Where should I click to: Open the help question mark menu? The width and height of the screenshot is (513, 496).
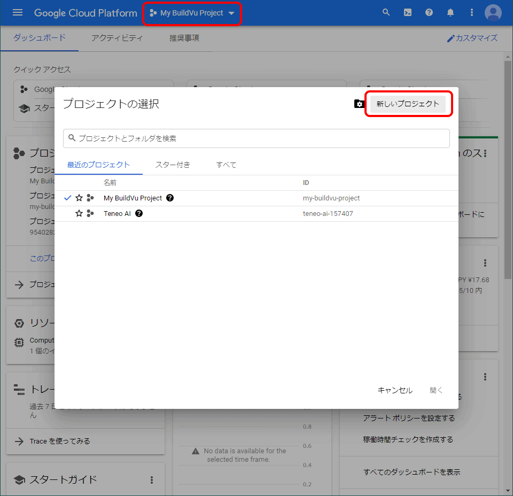pyautogui.click(x=429, y=13)
